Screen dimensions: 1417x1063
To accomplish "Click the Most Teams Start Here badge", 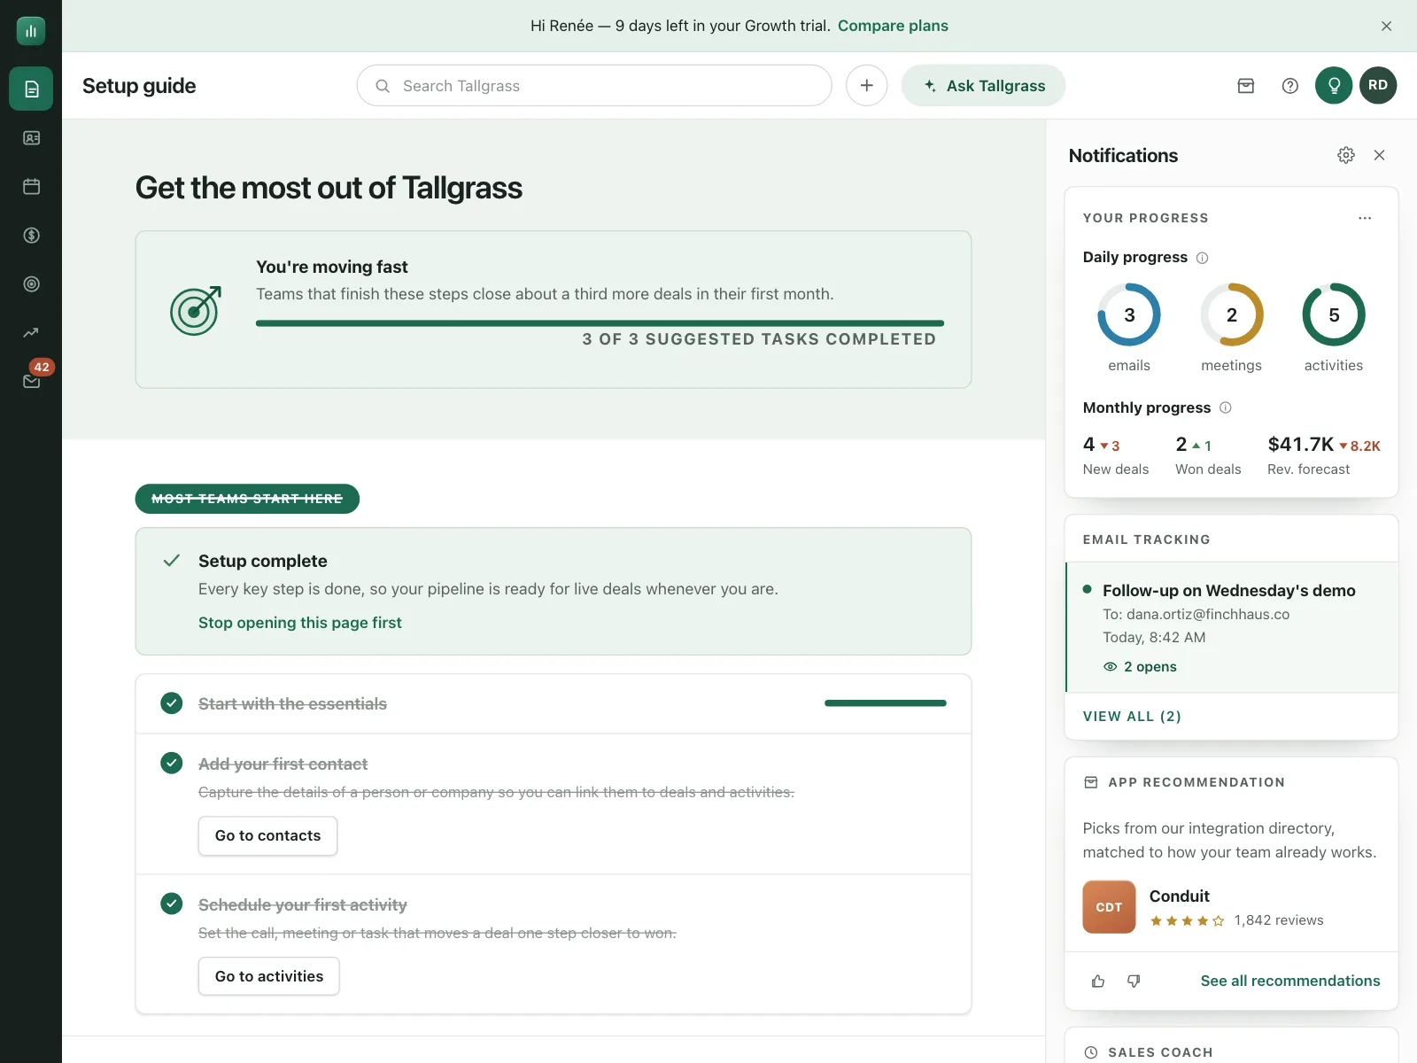I will (x=247, y=499).
